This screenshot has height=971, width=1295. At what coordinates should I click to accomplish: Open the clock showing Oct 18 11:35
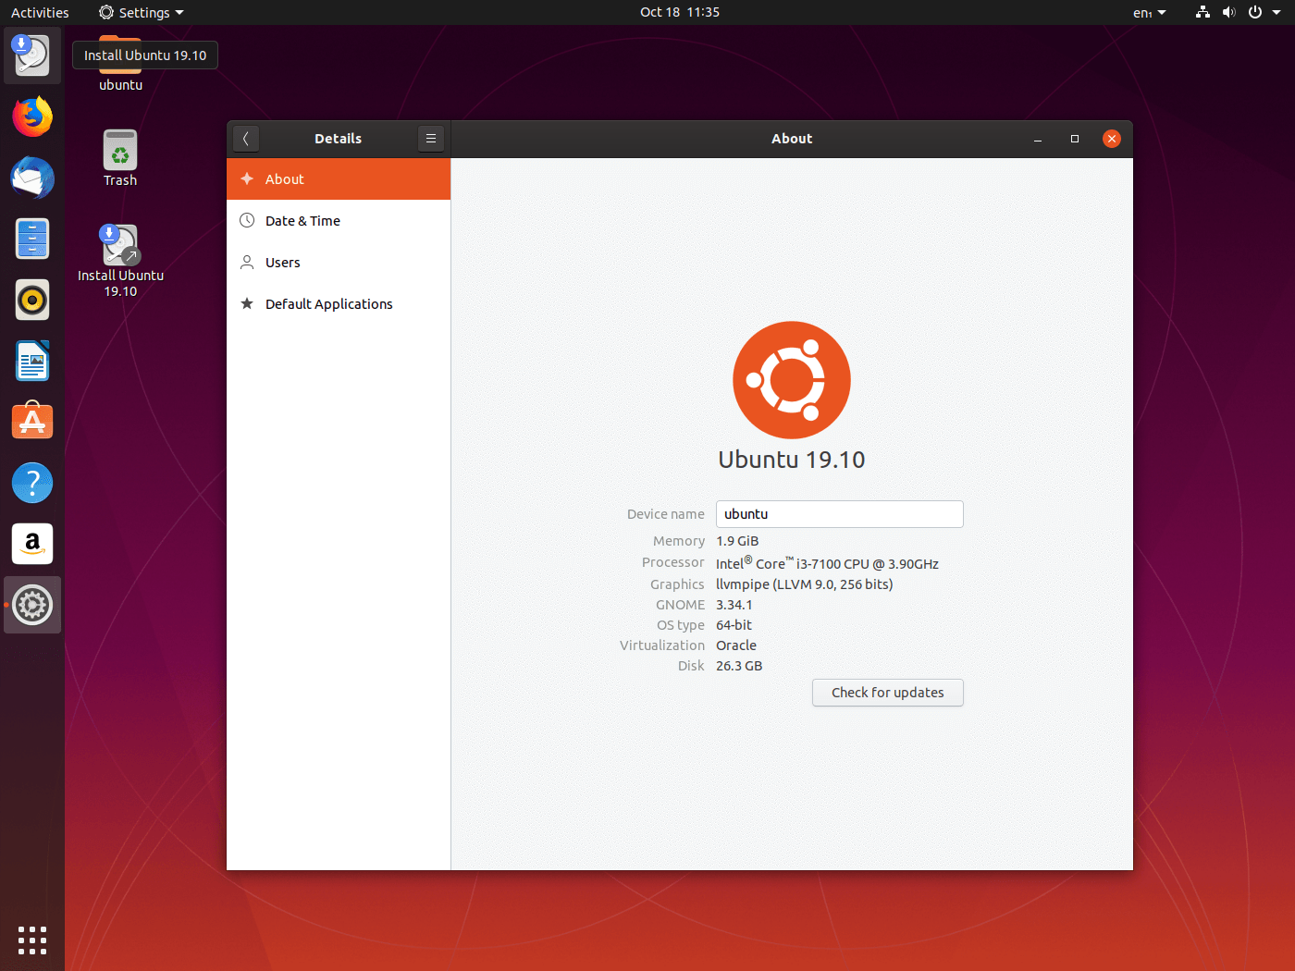pos(680,12)
